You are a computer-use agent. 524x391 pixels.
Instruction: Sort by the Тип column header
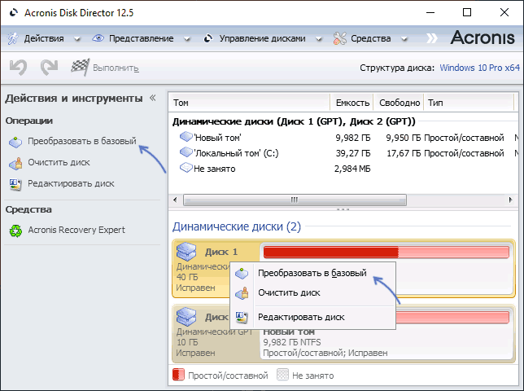[x=469, y=103]
